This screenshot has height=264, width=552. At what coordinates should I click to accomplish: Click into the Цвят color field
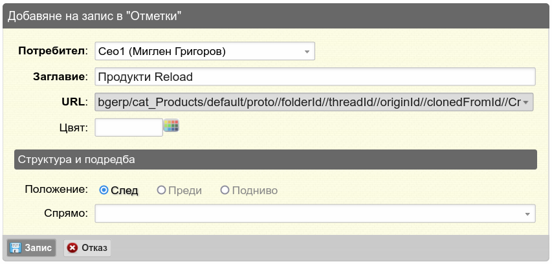point(129,127)
